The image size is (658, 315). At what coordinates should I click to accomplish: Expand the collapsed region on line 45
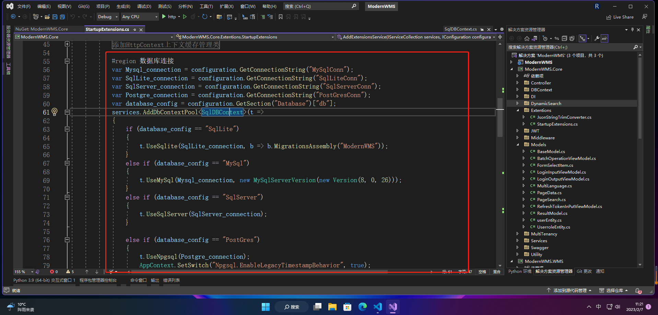pyautogui.click(x=67, y=44)
